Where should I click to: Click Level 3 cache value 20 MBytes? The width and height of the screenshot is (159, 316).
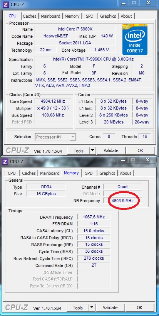tap(114, 122)
